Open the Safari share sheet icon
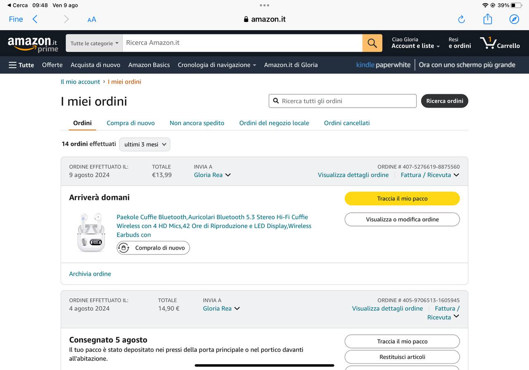The width and height of the screenshot is (529, 370). point(488,19)
